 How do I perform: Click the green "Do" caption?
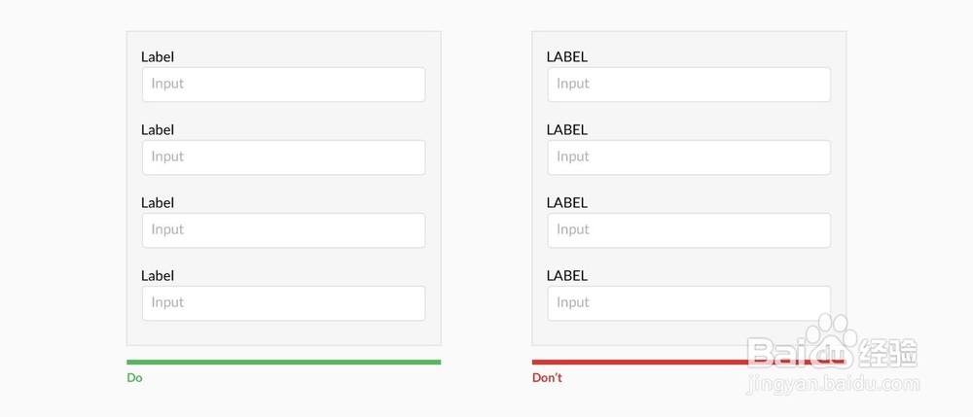(134, 378)
